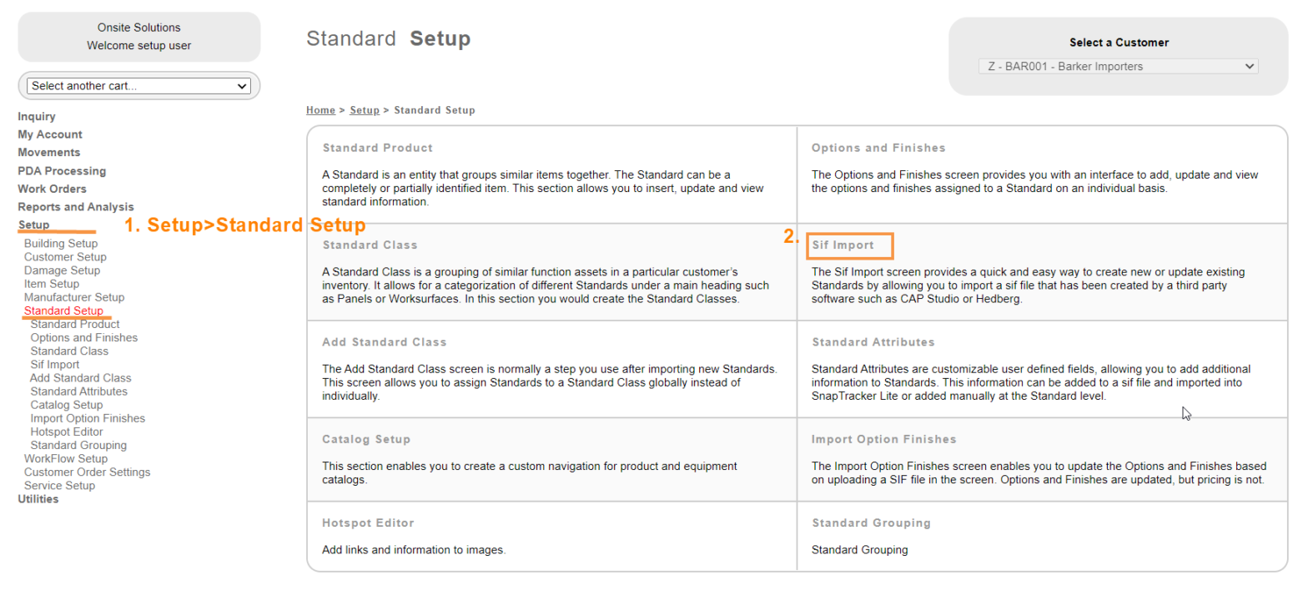Viewport: 1308px width, 591px height.
Task: Open Catalog Setup card heading
Action: (366, 439)
